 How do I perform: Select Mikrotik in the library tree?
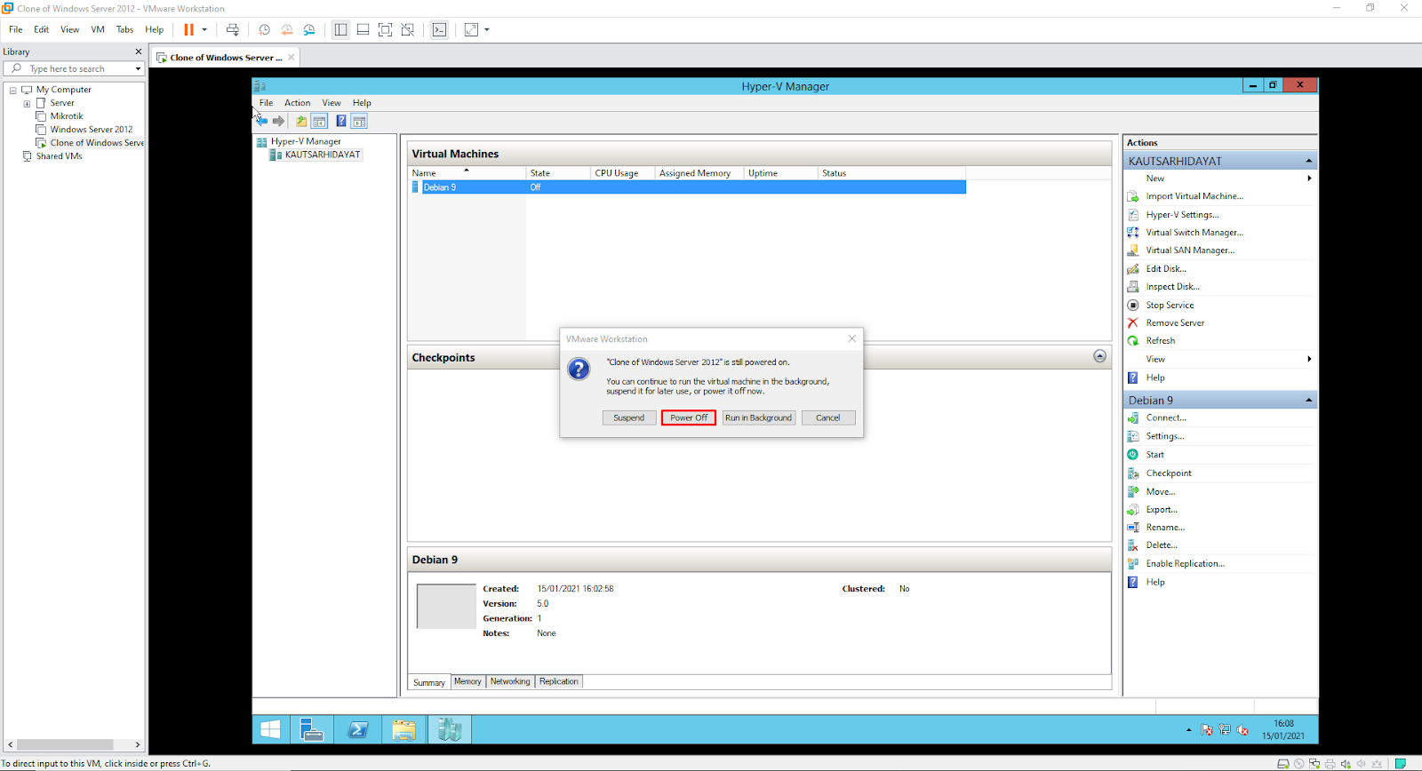coord(66,116)
